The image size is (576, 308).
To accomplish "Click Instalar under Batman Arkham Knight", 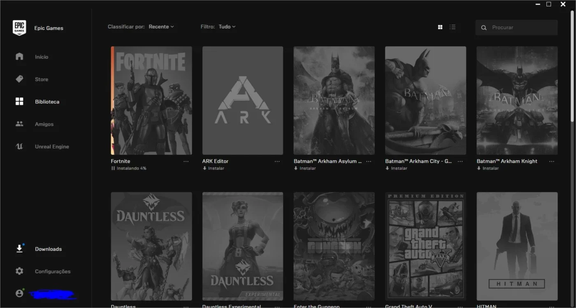I will pyautogui.click(x=490, y=168).
